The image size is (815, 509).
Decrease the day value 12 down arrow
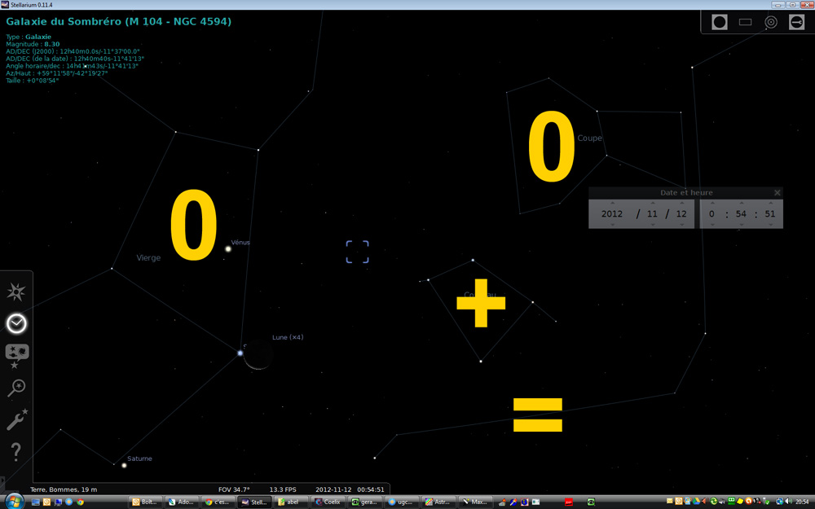682,225
